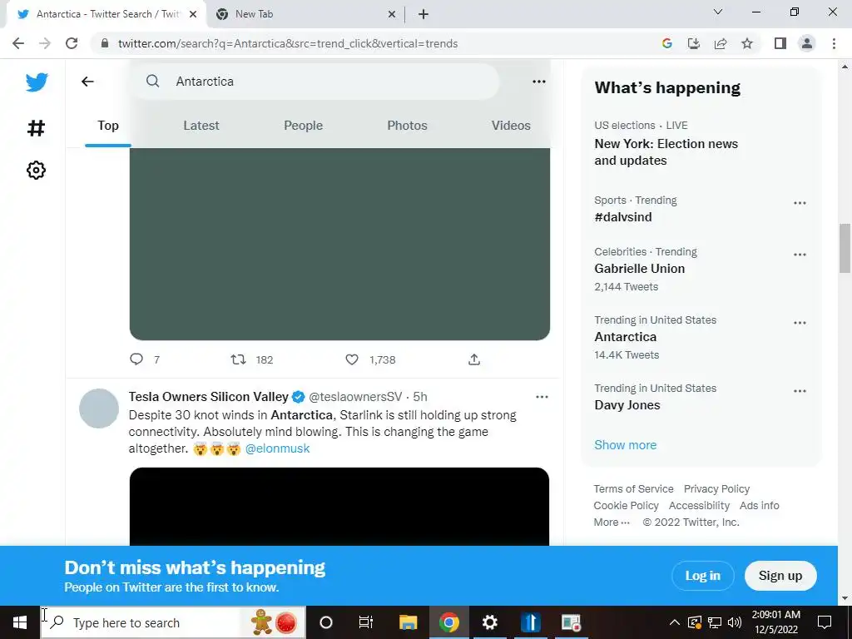
Task: Open File Explorer from taskbar
Action: pos(408,622)
